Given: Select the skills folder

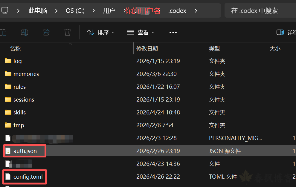Looking at the screenshot, I should [19, 112].
